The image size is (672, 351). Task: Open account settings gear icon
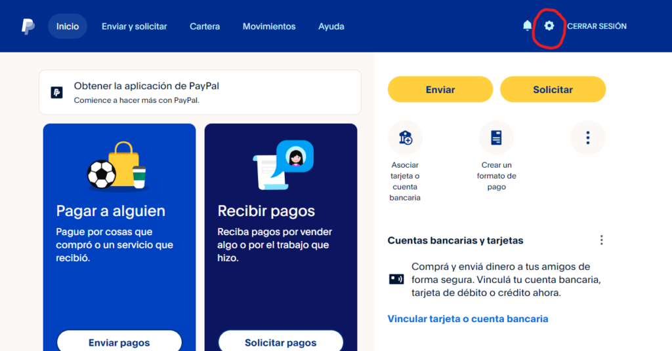click(x=549, y=26)
